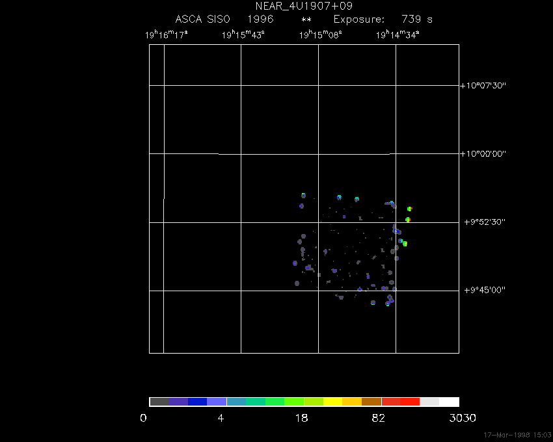The height and width of the screenshot is (442, 553).
Task: Click the 19h16m17s right ascension label
Action: click(167, 34)
